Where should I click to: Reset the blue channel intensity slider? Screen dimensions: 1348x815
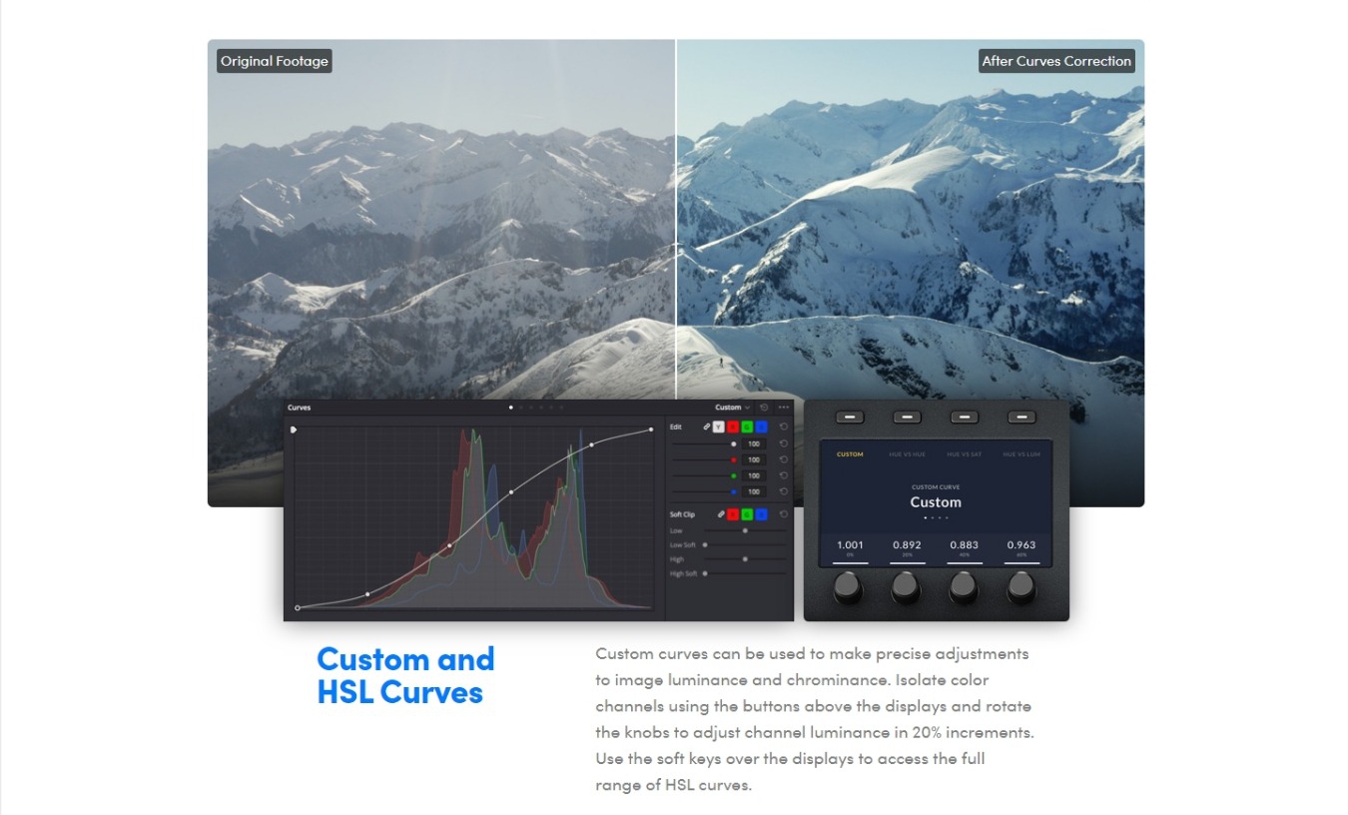coord(784,492)
